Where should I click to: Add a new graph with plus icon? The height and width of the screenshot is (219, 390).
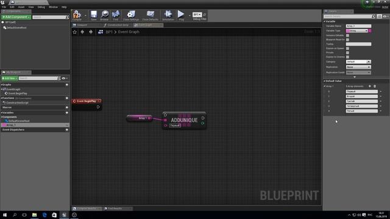click(x=66, y=85)
